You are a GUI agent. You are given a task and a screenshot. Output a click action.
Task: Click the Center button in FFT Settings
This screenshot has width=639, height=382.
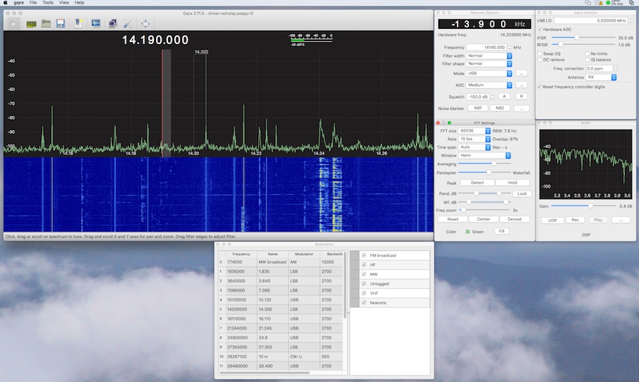click(x=484, y=219)
